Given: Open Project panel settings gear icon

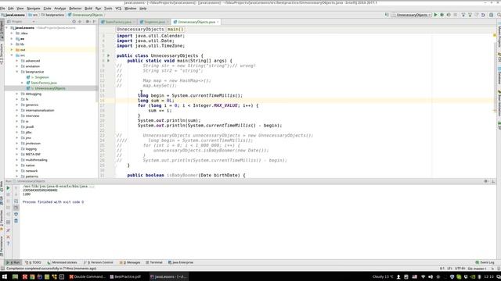Looking at the screenshot, I should pyautogui.click(x=87, y=22).
